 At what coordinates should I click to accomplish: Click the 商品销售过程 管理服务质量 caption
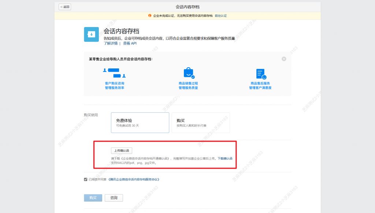pyautogui.click(x=188, y=86)
